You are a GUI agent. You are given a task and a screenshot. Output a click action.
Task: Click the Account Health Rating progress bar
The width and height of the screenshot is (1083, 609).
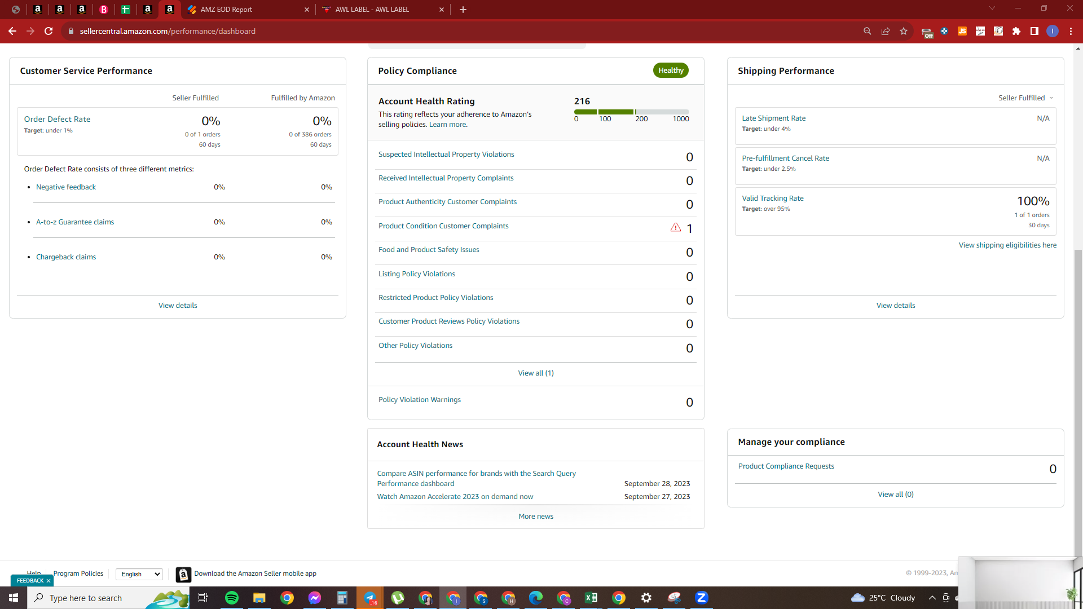point(632,112)
